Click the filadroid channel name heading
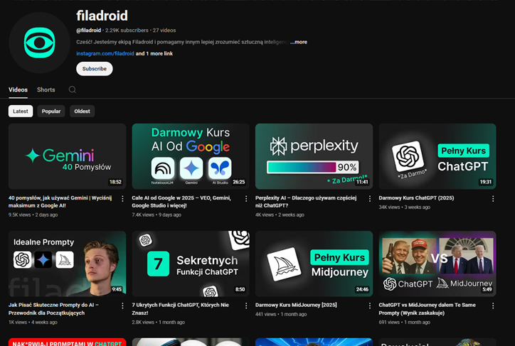515x346 pixels. 102,16
